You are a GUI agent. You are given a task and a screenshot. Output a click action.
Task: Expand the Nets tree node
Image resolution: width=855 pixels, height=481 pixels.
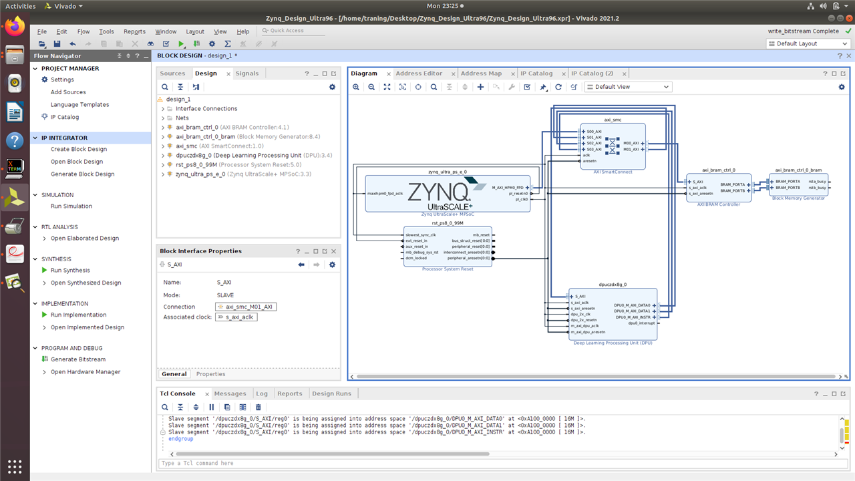coord(162,118)
